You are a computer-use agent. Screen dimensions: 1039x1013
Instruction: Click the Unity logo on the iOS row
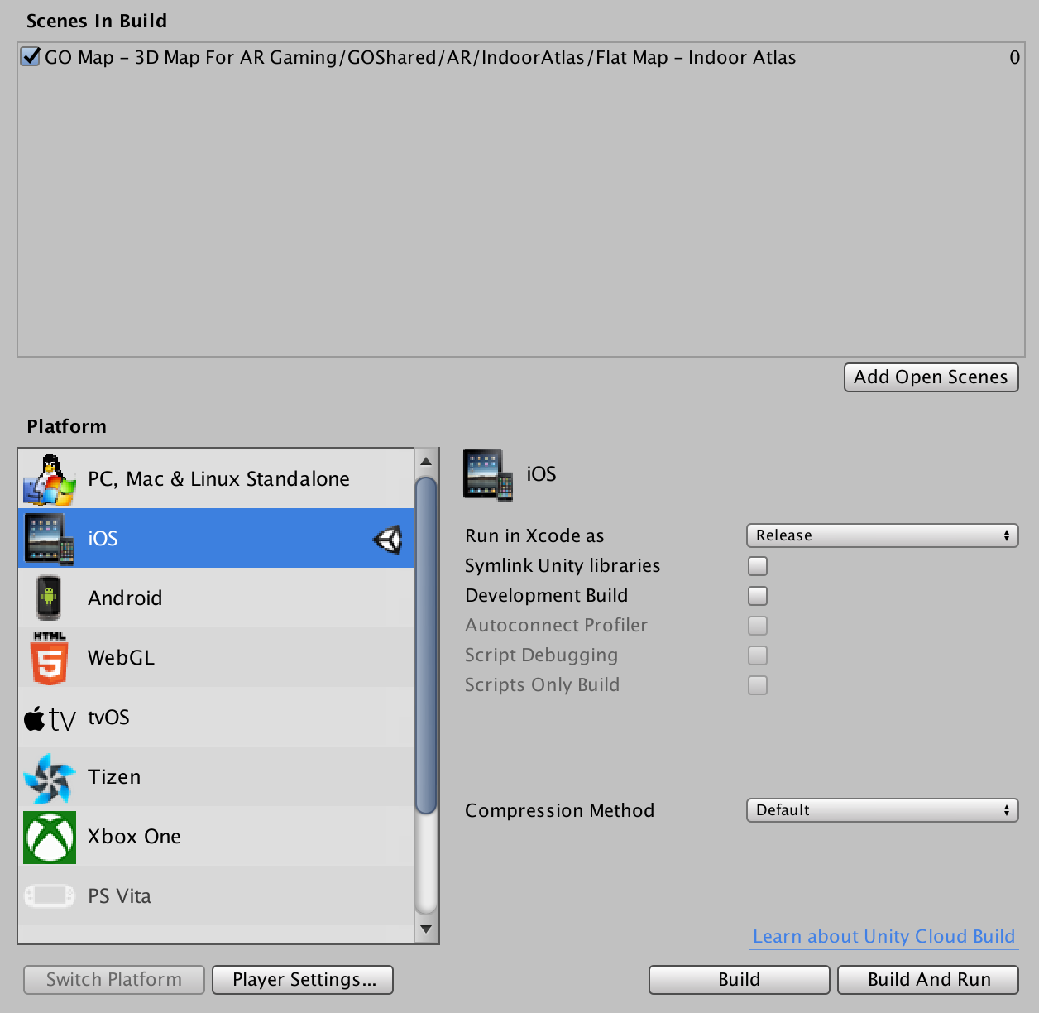[387, 538]
